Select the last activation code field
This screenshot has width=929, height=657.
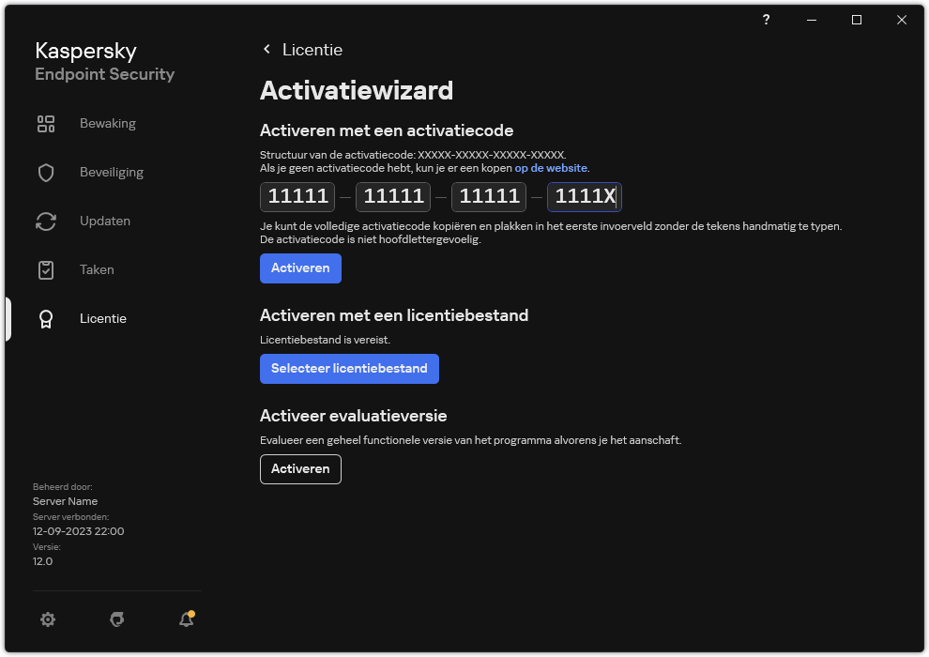tap(584, 196)
